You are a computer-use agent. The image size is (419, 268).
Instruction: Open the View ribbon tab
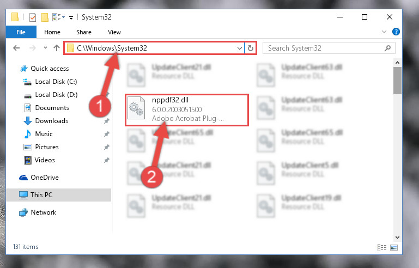pos(114,32)
